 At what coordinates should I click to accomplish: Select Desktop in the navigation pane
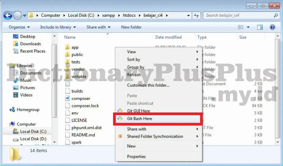(24, 36)
